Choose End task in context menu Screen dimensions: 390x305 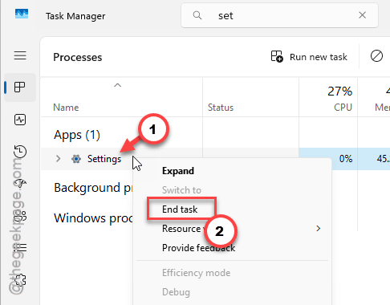click(180, 209)
